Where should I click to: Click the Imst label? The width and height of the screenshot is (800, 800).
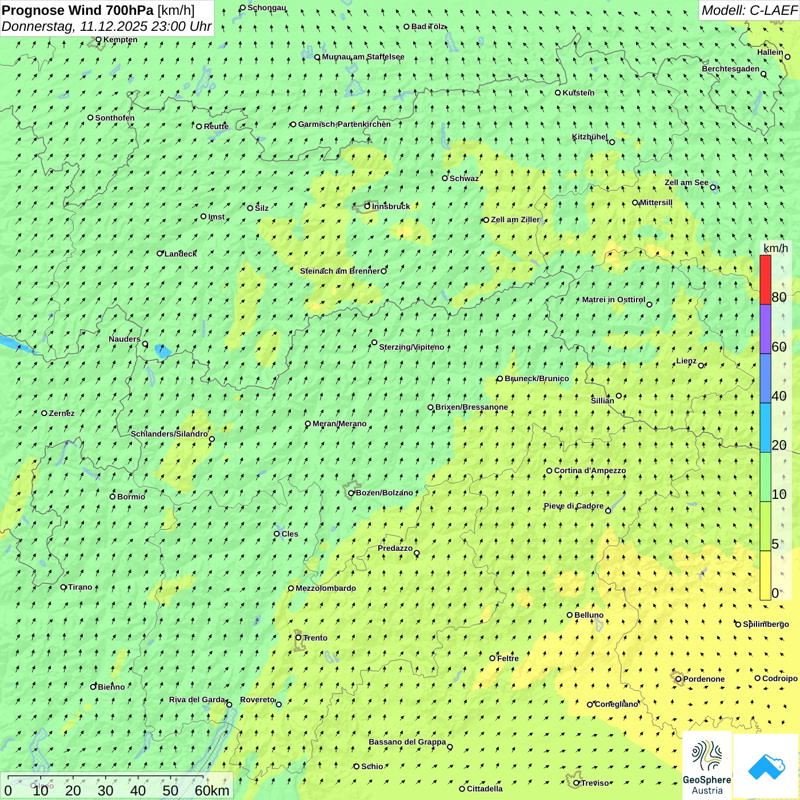pyautogui.click(x=216, y=217)
